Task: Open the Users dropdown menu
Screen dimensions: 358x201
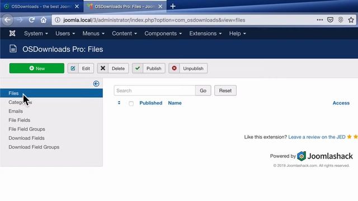Action: point(65,33)
